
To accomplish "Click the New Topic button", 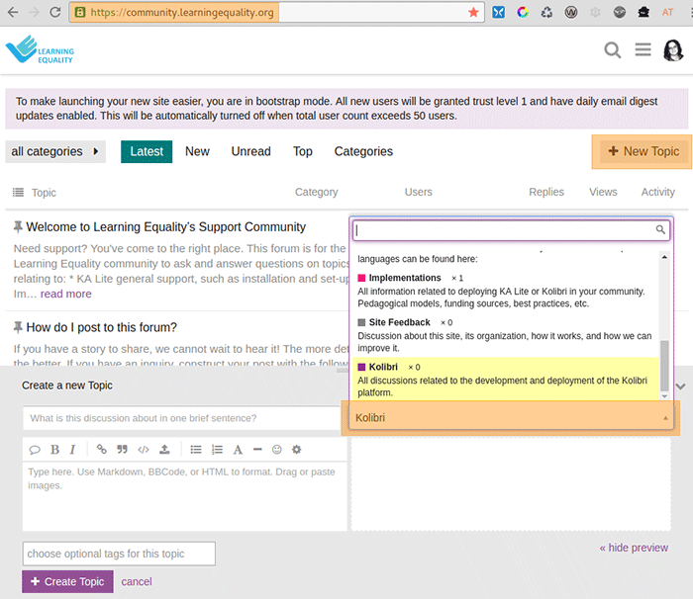I will [643, 151].
